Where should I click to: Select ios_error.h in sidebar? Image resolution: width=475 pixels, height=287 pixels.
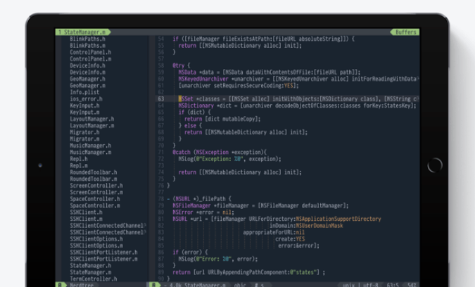coord(86,99)
